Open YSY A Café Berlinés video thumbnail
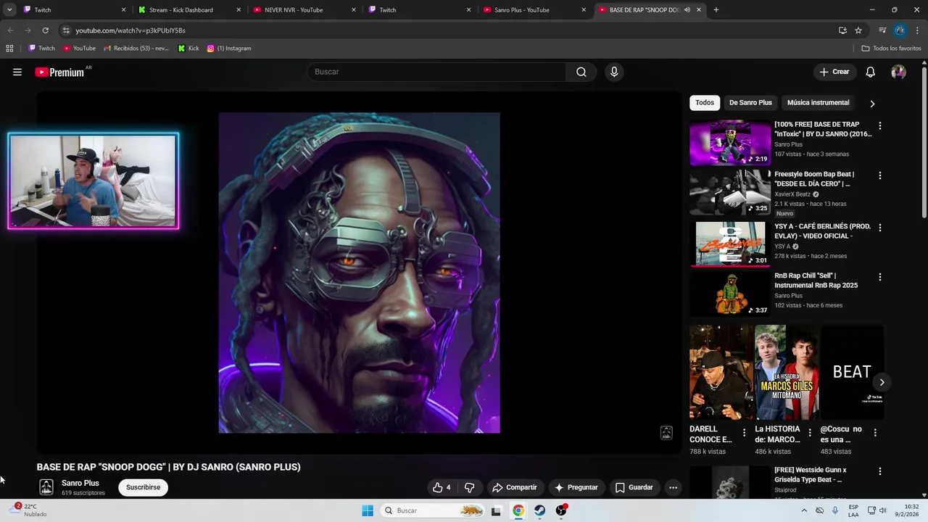 [x=730, y=244]
